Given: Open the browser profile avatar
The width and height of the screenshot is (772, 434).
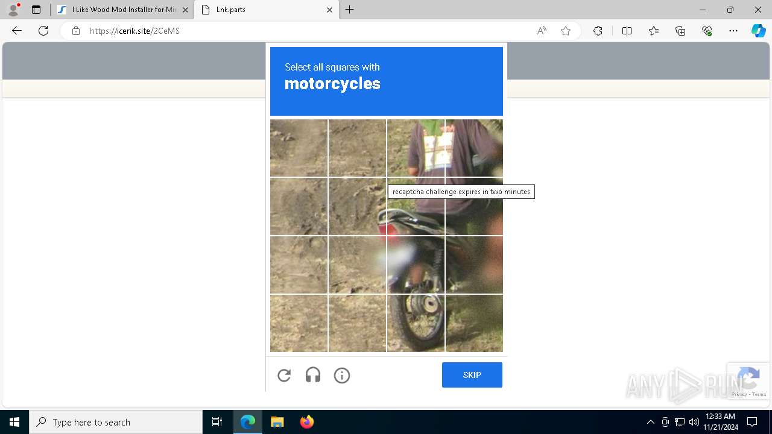Looking at the screenshot, I should (x=13, y=10).
